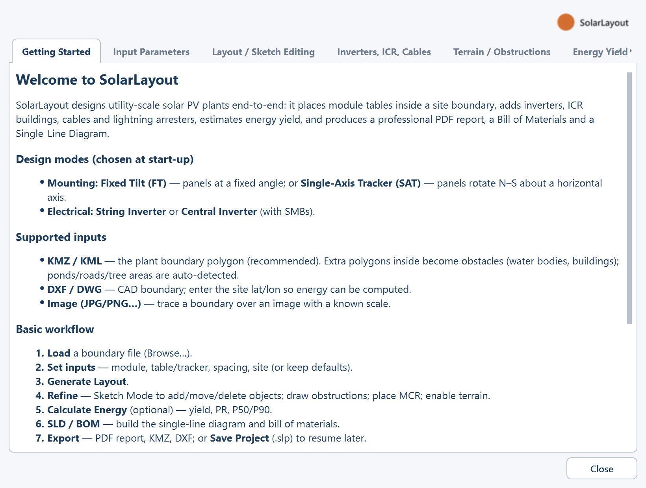Click the 'Mounting: Fixed Tilt (FT)' text

coord(107,183)
